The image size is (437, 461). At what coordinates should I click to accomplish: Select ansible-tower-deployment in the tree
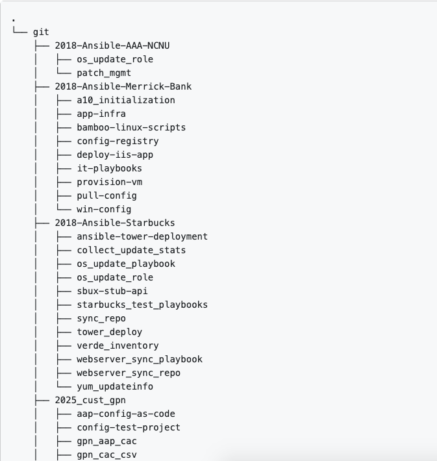[x=142, y=236]
